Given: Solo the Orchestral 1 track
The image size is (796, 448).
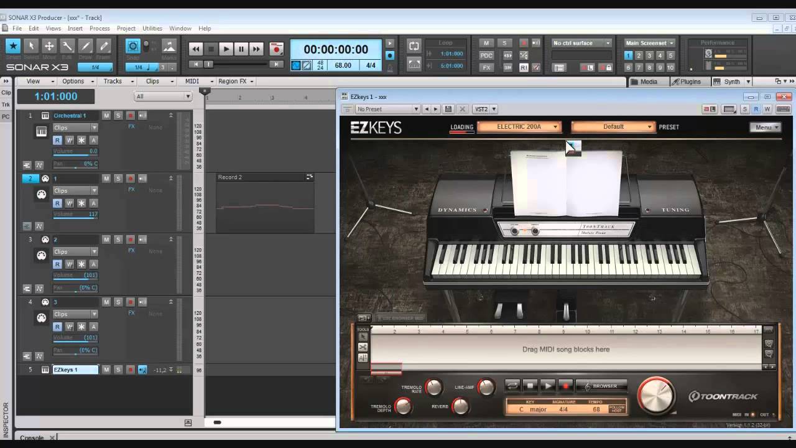Looking at the screenshot, I should tap(118, 116).
